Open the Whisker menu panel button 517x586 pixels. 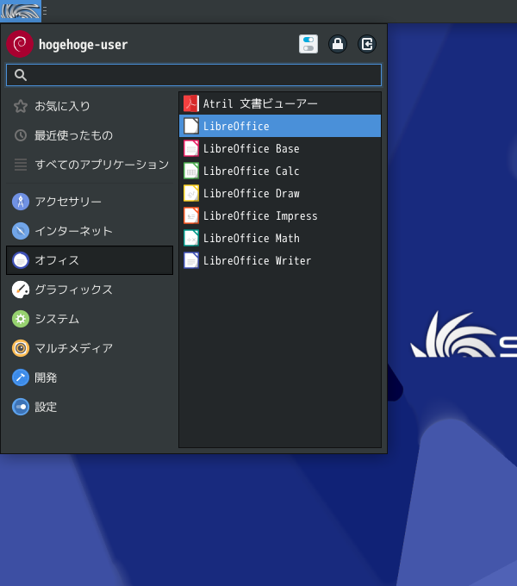tap(21, 11)
